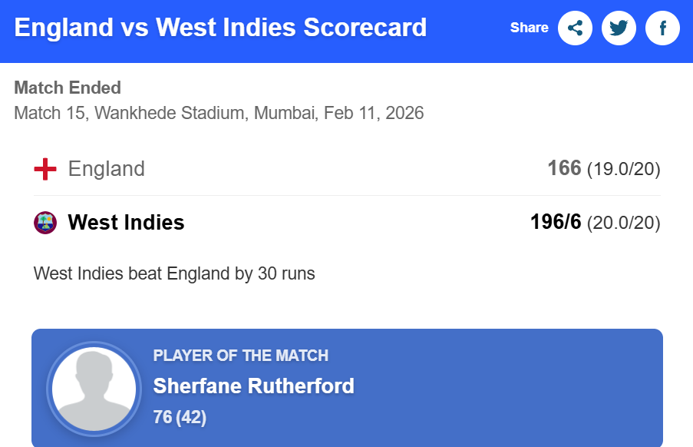Click West Indies score 196/6
The image size is (693, 447).
click(556, 223)
